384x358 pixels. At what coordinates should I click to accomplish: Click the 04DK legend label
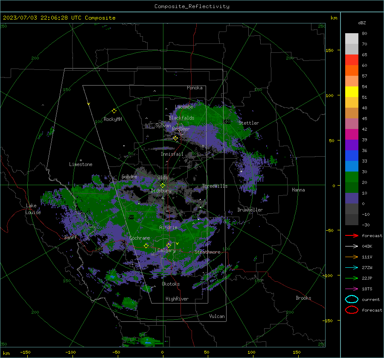[x=367, y=246]
